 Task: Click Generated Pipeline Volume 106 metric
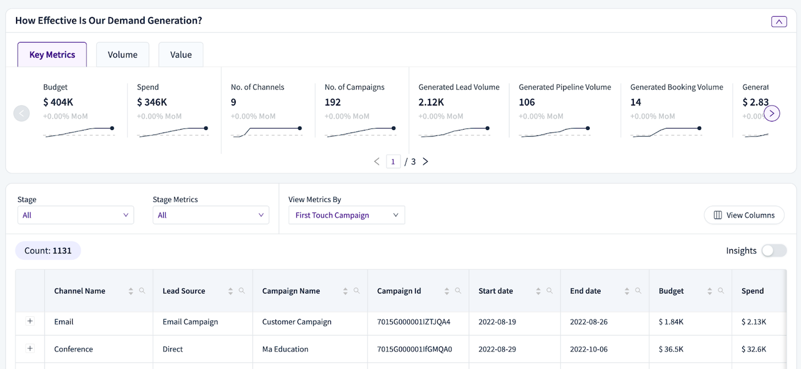[x=565, y=110]
